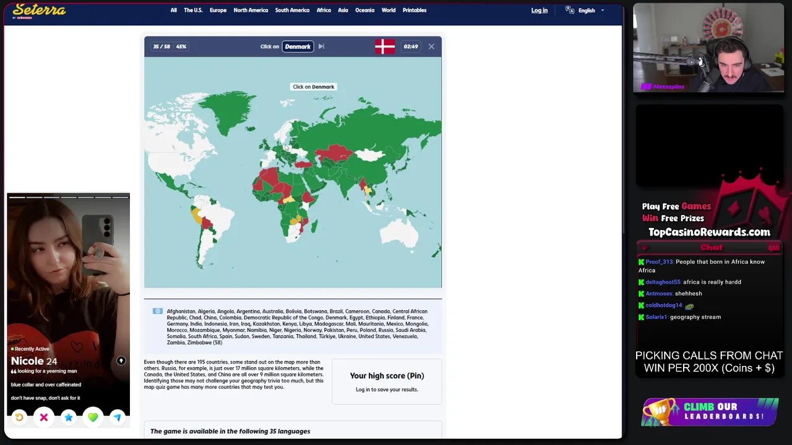This screenshot has height=445, width=792.
Task: Open the Printables menu
Action: pos(415,11)
